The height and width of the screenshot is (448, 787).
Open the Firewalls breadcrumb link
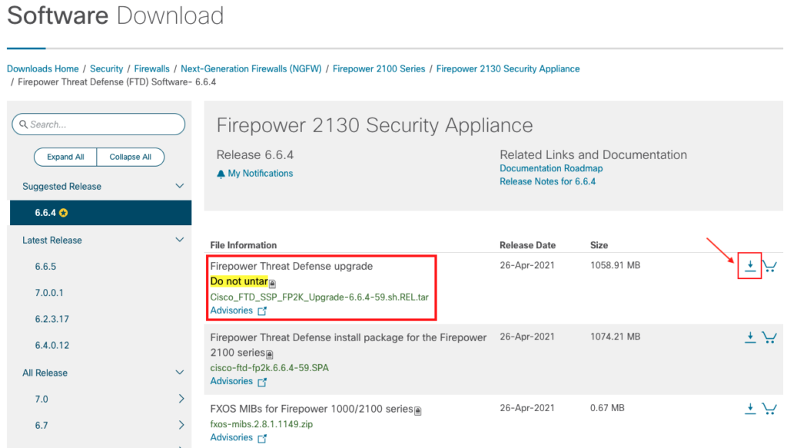tap(151, 68)
